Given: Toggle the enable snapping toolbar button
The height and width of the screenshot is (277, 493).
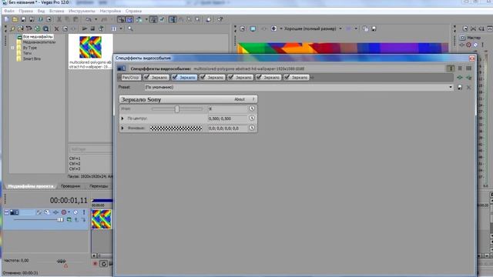Looking at the screenshot, I should pyautogui.click(x=121, y=19).
